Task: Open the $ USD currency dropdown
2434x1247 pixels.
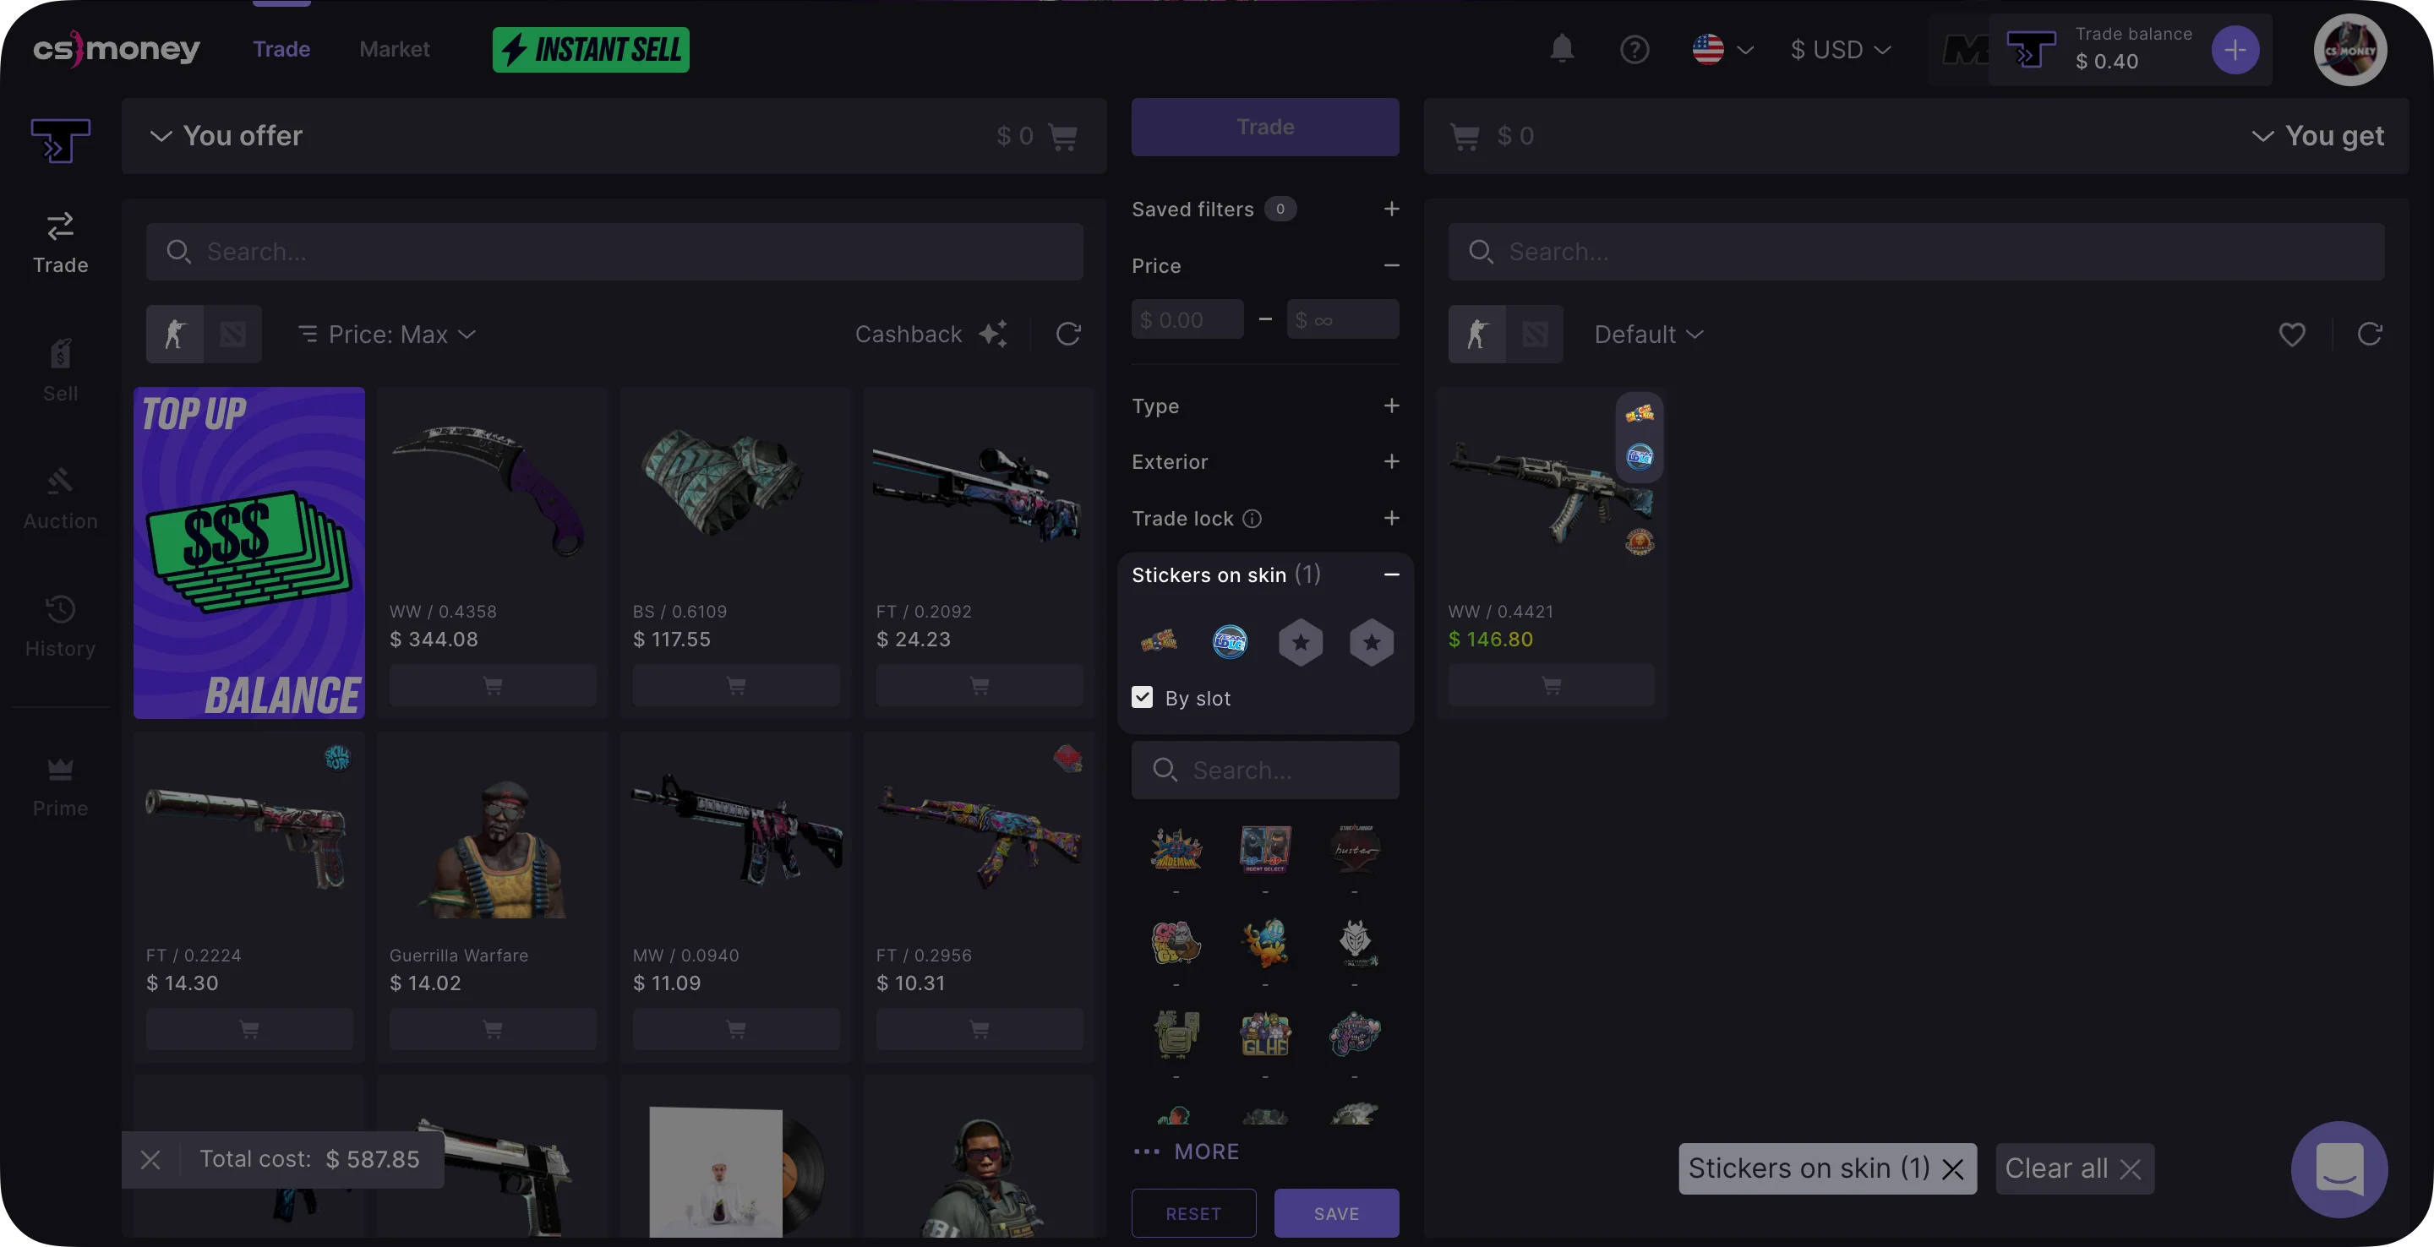Action: click(x=1841, y=49)
